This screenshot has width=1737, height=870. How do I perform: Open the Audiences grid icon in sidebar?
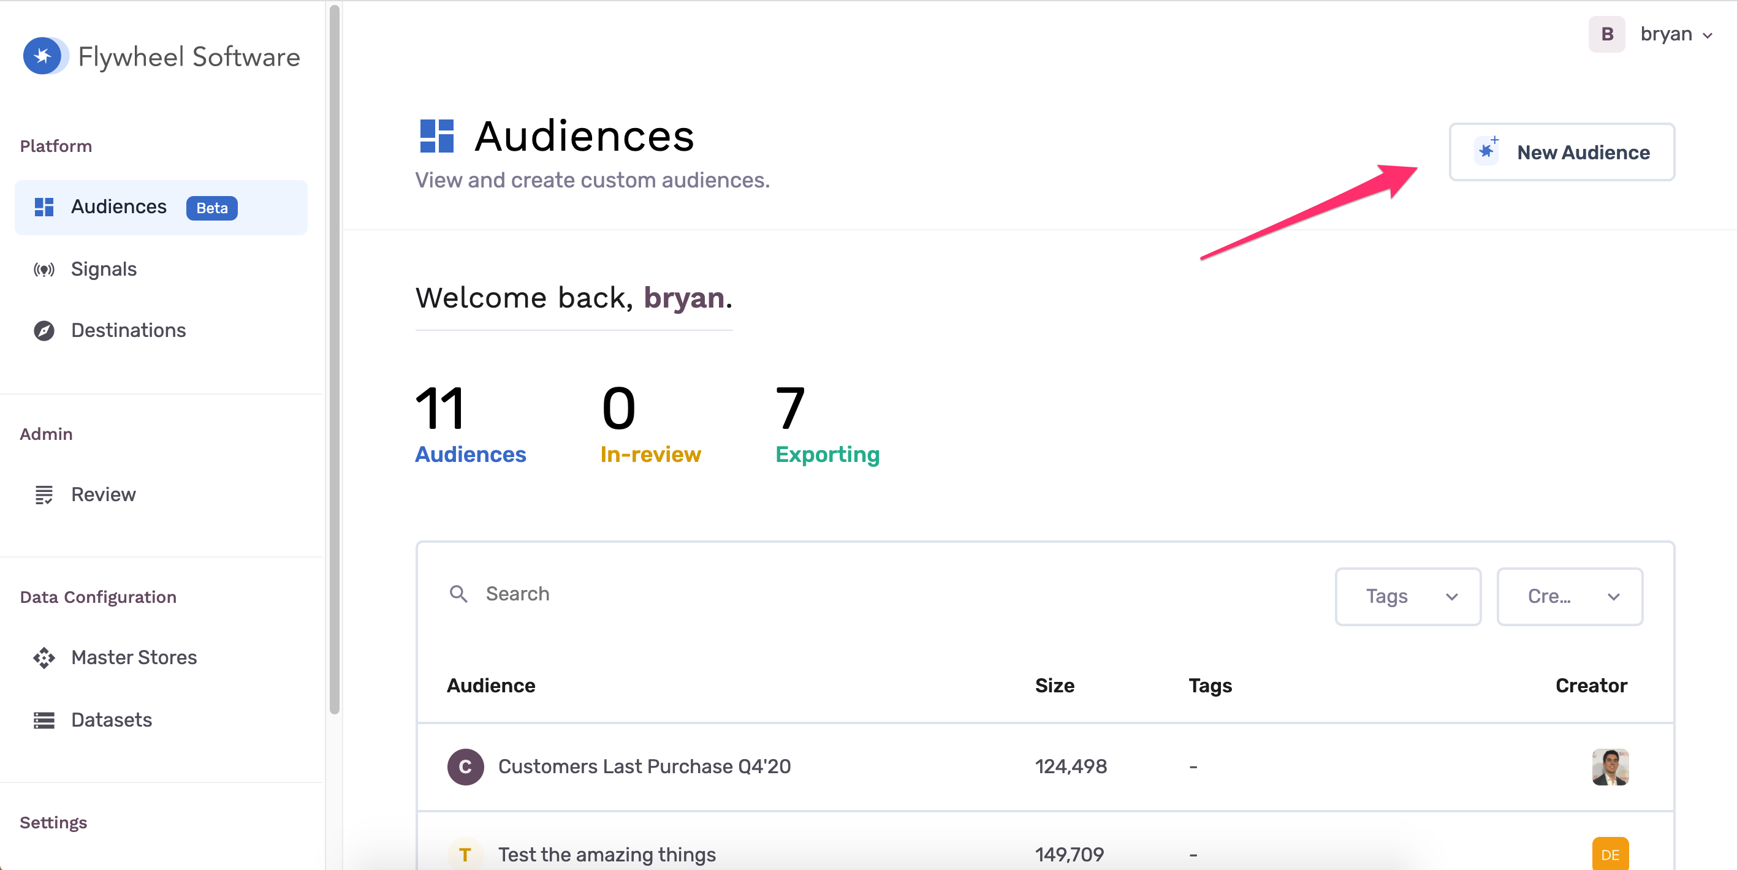[x=44, y=208]
